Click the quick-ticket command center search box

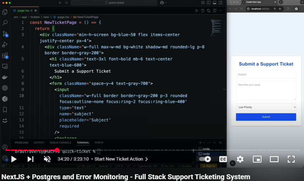pos(114,3)
